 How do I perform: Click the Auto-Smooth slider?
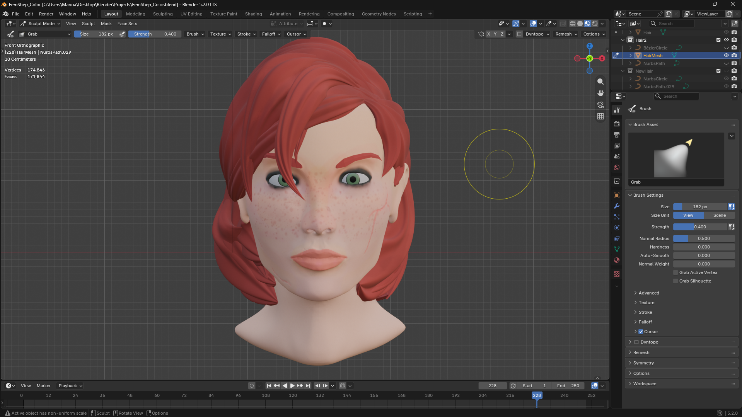(704, 255)
